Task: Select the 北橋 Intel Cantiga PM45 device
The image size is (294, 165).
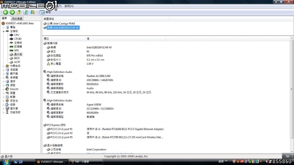Action: (61, 23)
